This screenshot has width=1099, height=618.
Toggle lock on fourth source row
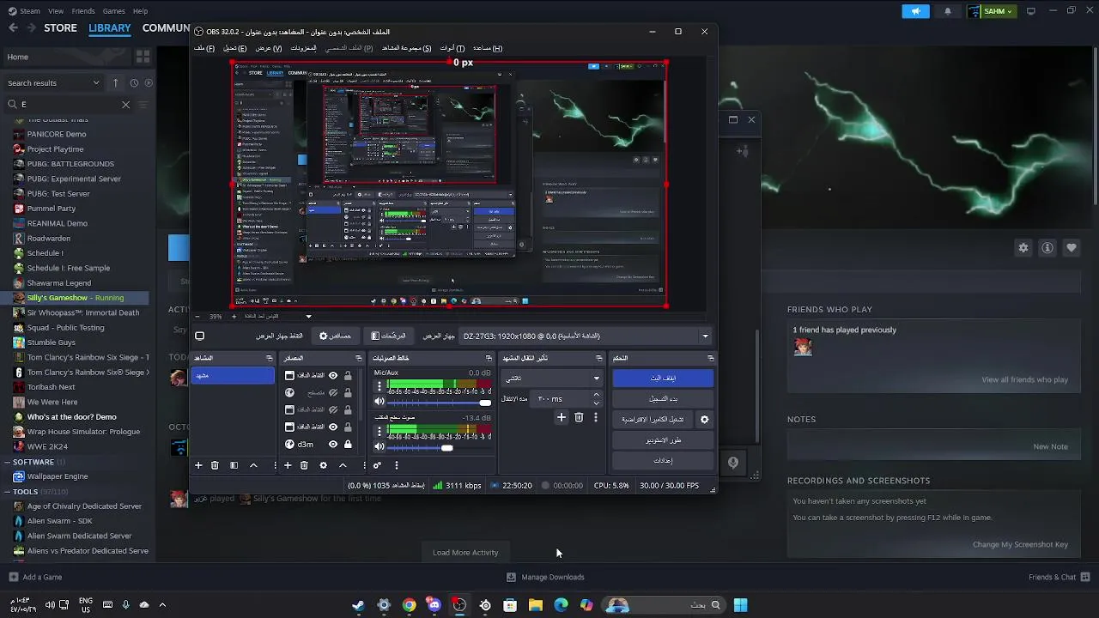348,427
